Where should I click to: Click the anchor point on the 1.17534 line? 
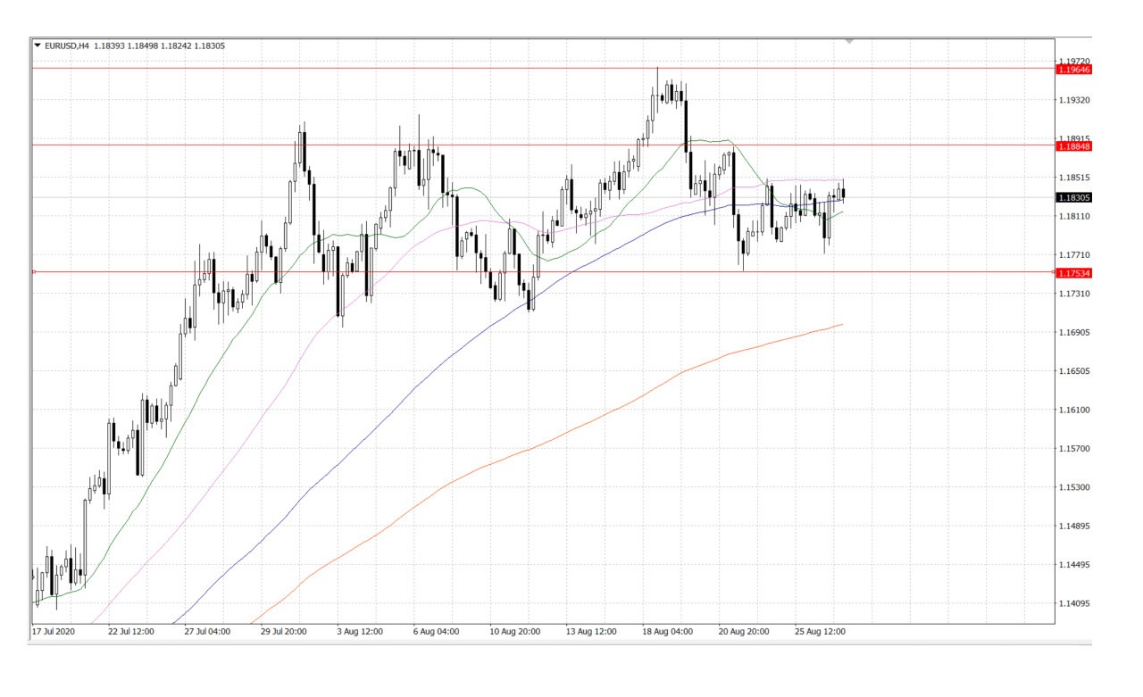(x=33, y=271)
